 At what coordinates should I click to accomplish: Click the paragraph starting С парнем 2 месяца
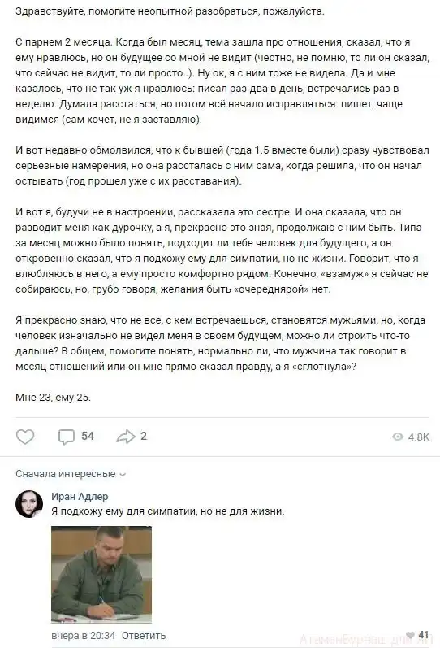click(222, 81)
